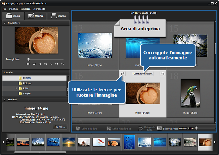Image resolution: width=219 pixels, height=155 pixels.
Task: Click the Sfoglia folder icon
Action: point(9,16)
